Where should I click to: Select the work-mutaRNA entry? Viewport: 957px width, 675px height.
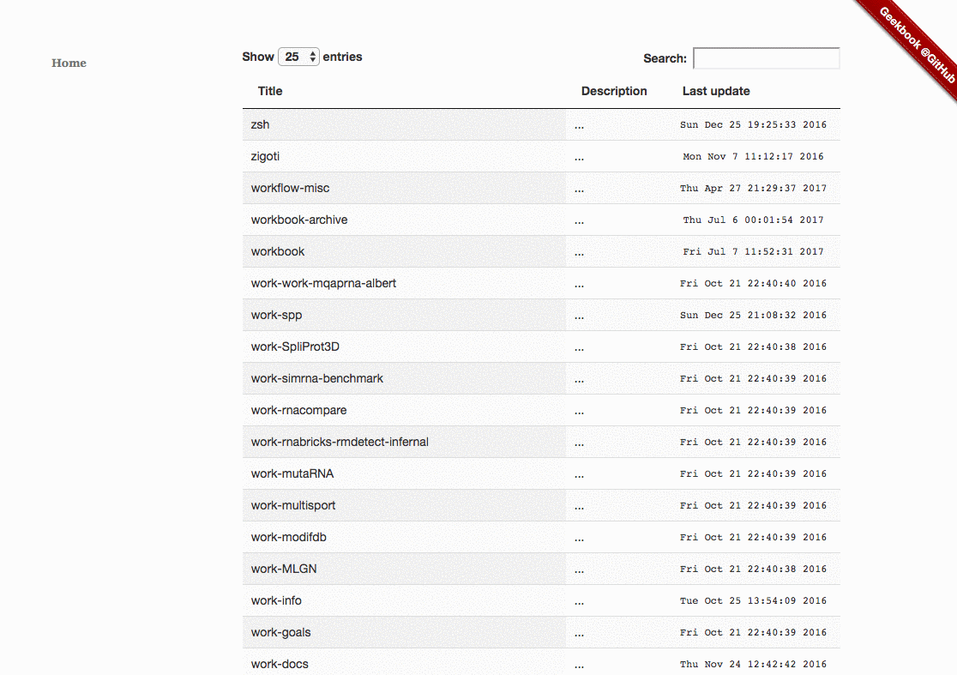coord(292,473)
